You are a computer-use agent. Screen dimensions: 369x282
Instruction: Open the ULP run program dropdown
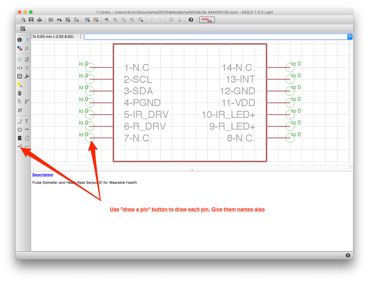click(x=96, y=20)
